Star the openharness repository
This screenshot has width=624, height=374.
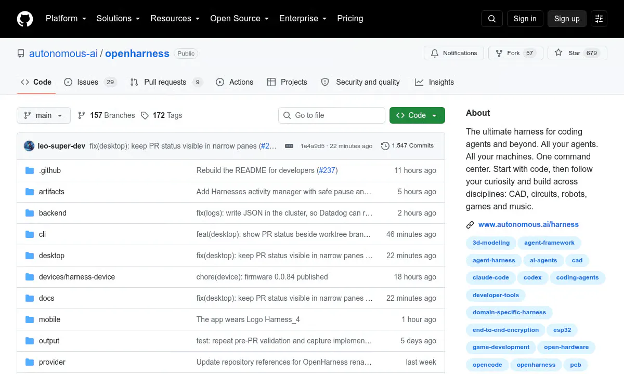[577, 53]
